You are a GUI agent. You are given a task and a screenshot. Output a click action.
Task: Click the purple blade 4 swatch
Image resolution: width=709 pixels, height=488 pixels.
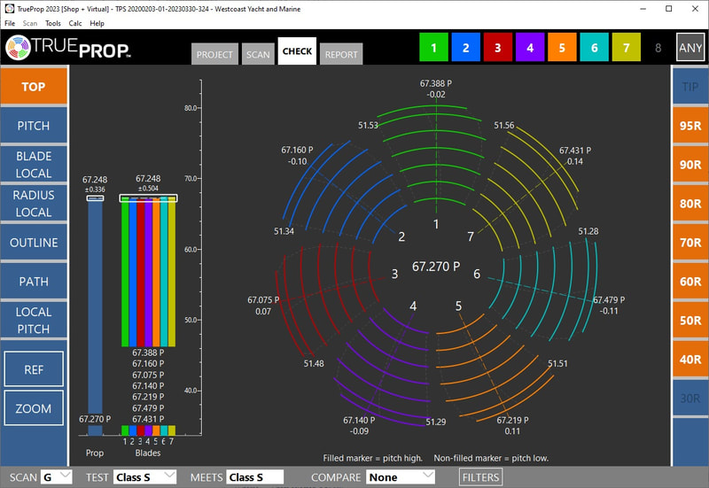point(529,48)
